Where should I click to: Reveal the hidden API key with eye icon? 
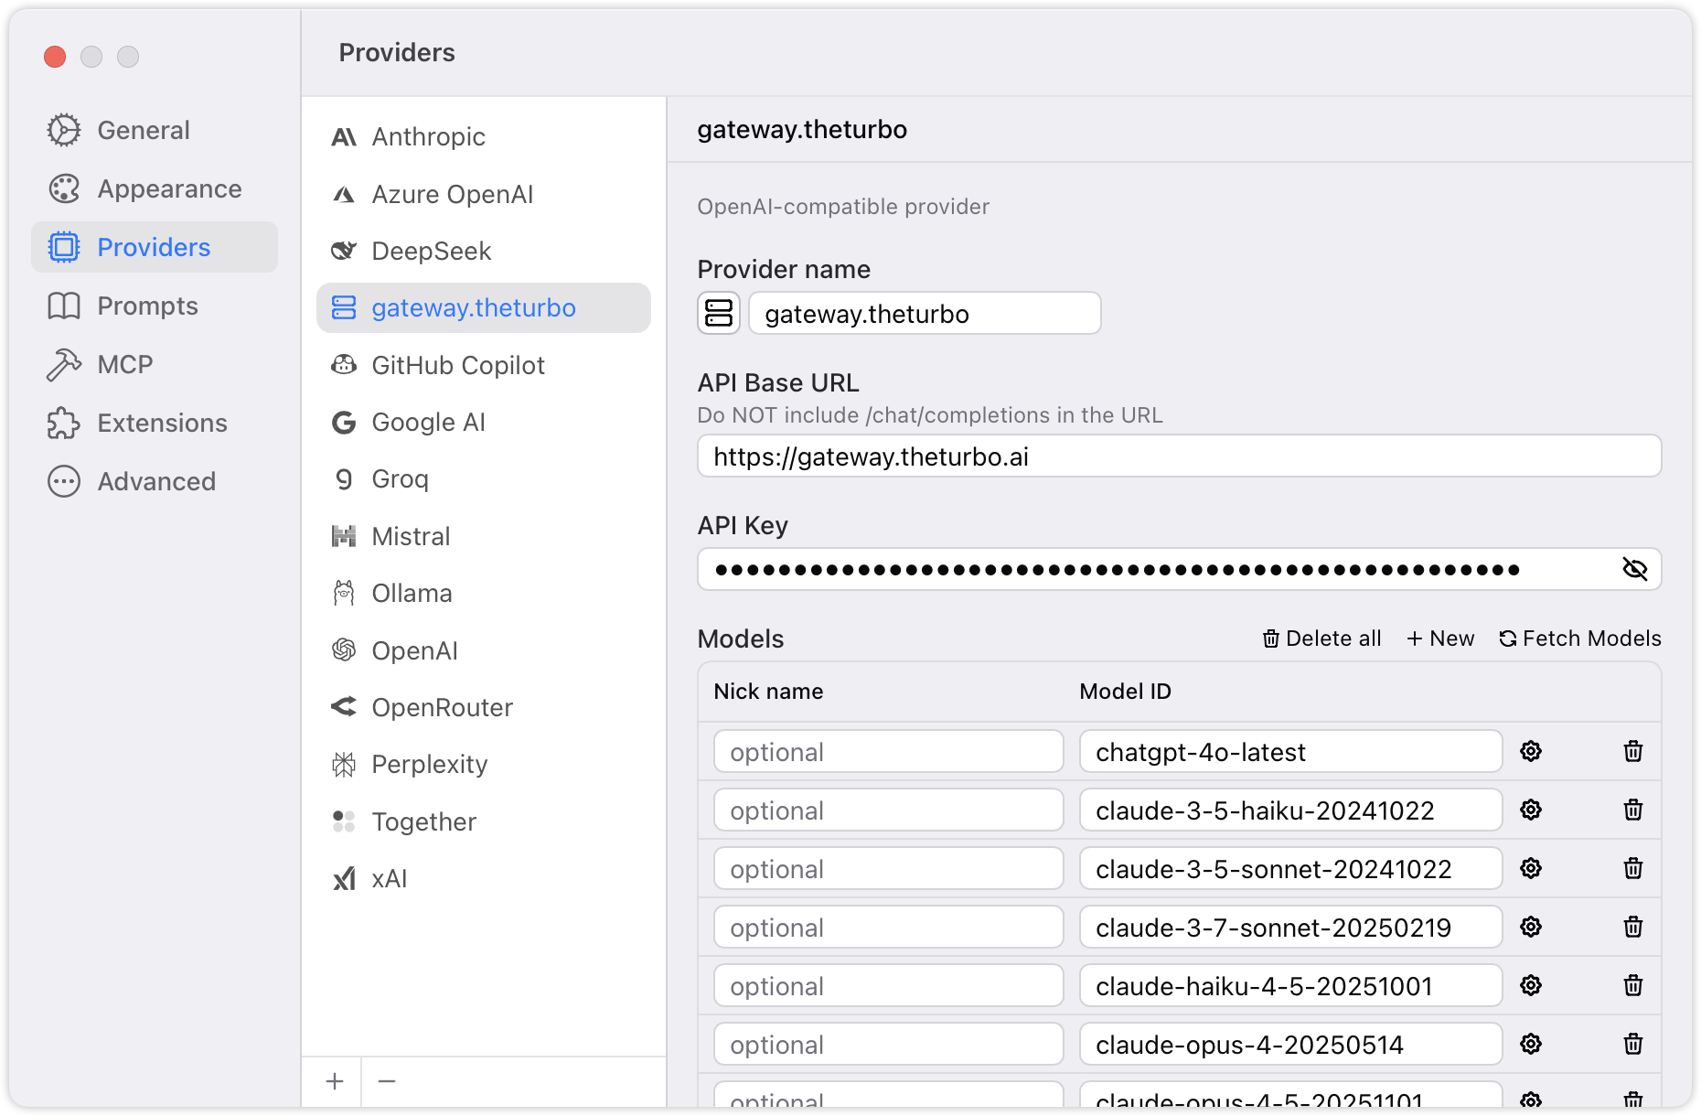[x=1634, y=569]
